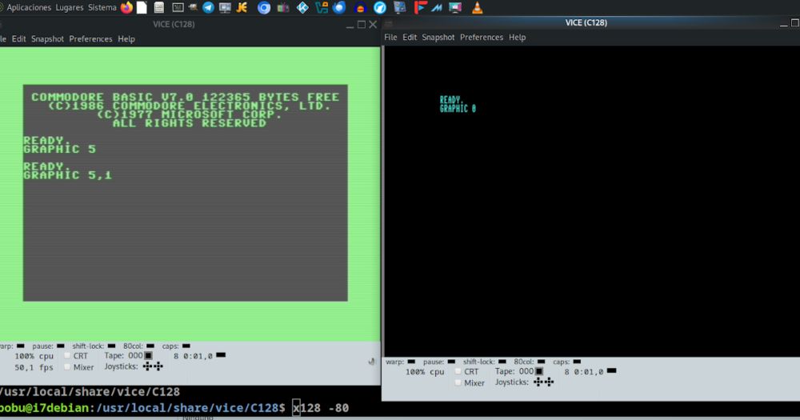Launch Firefox from the top panel
The image size is (800, 420).
[126, 8]
